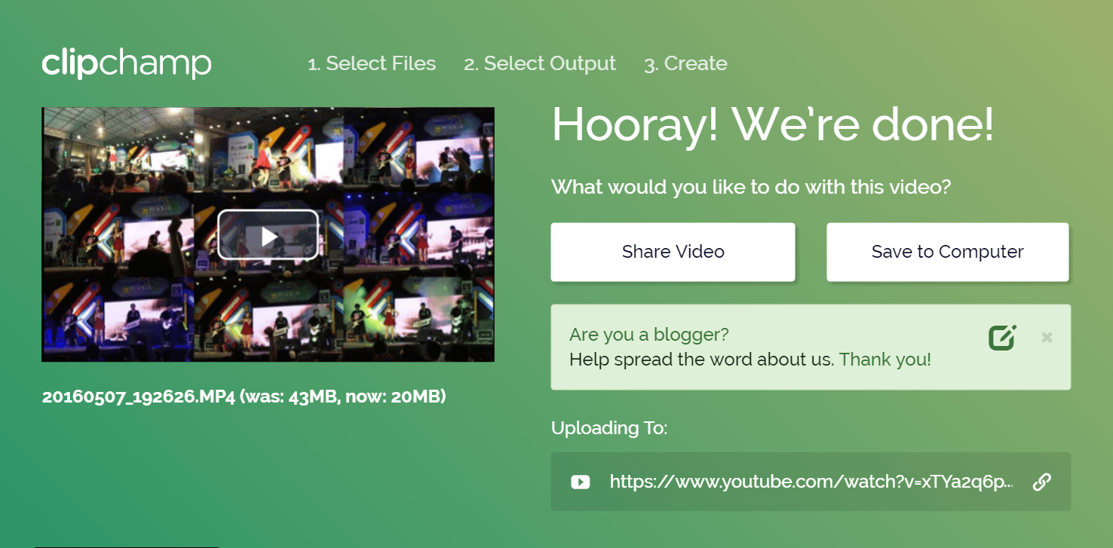Click the clipchamp logo
Screen dimensions: 1113x548
(x=127, y=64)
